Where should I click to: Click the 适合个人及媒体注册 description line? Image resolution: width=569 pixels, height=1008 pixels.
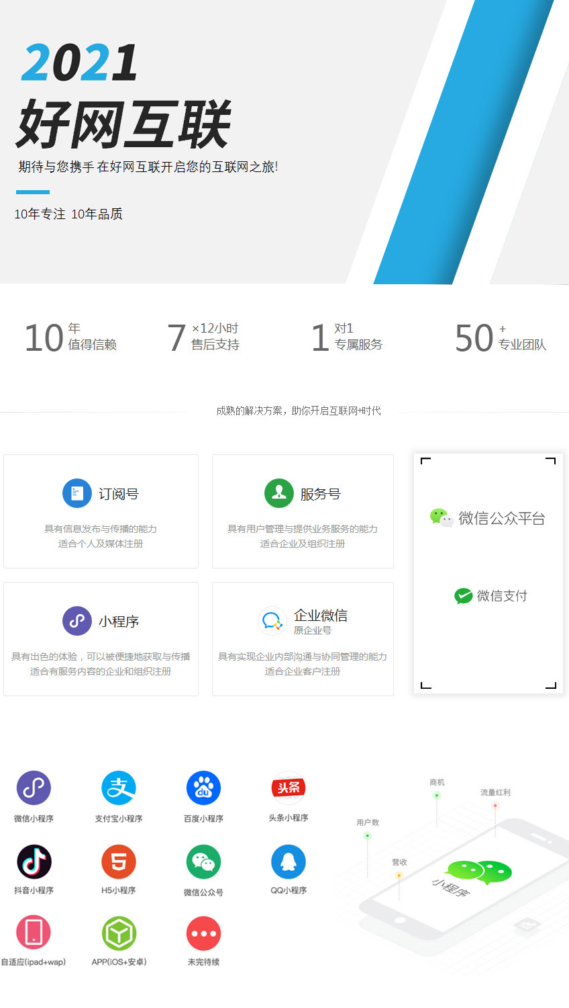(101, 544)
